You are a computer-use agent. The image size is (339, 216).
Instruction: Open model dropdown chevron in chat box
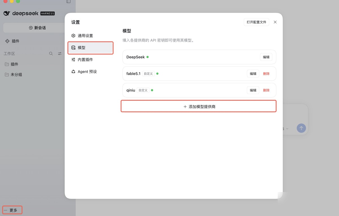tap(287, 129)
